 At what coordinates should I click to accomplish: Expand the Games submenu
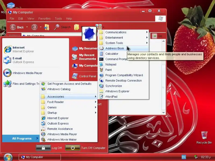[x=69, y=107]
